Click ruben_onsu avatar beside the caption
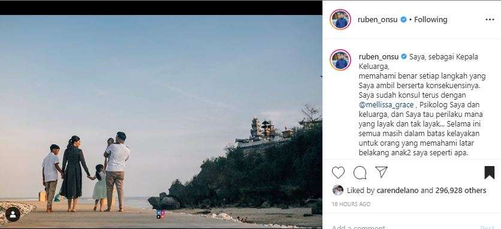The width and height of the screenshot is (501, 229). [x=340, y=60]
